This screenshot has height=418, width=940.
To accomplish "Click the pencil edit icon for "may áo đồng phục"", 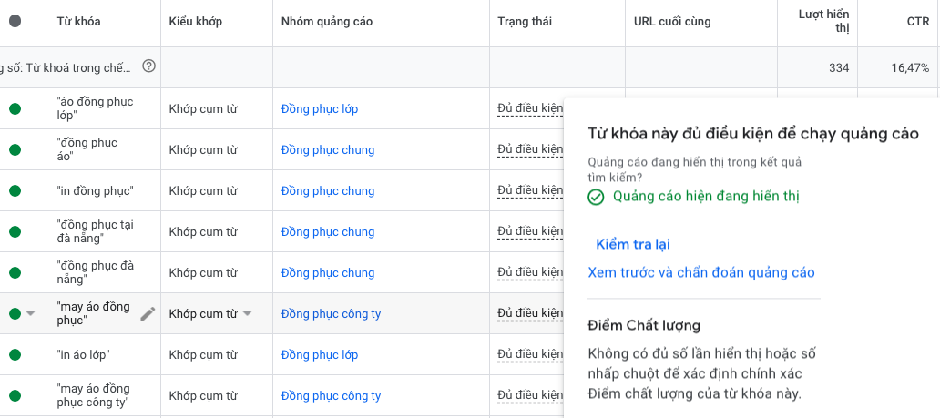I will [148, 314].
